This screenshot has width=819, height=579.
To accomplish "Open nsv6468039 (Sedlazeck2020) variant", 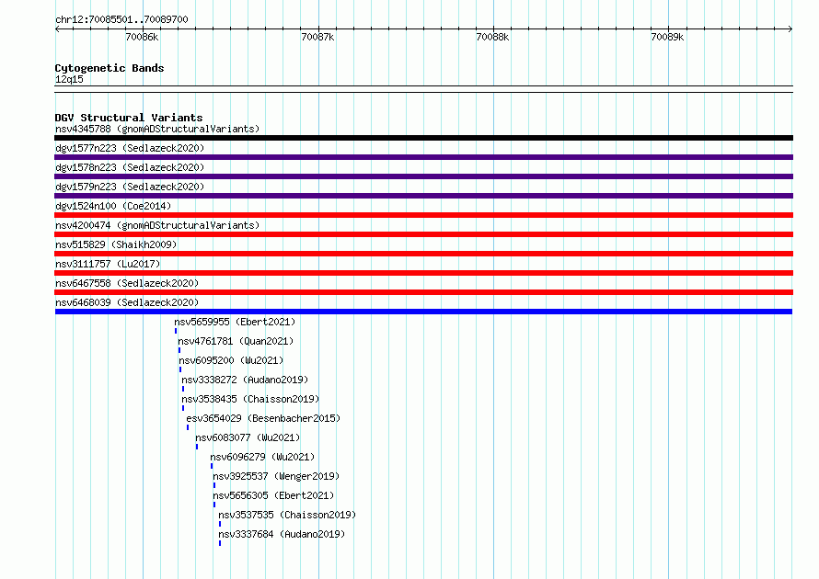I will coord(127,302).
